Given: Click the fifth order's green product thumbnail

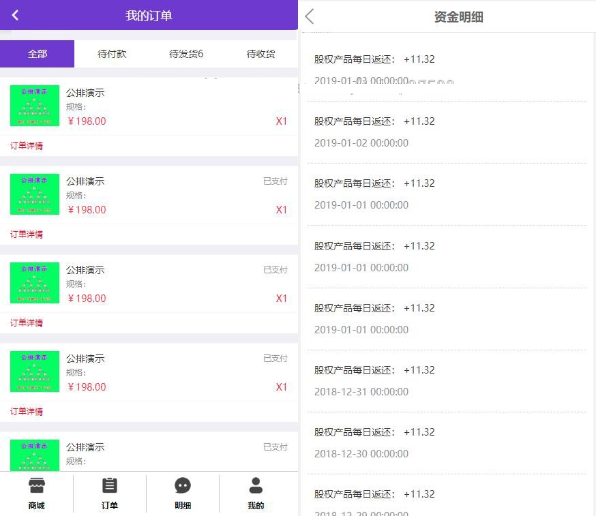Looking at the screenshot, I should (35, 455).
